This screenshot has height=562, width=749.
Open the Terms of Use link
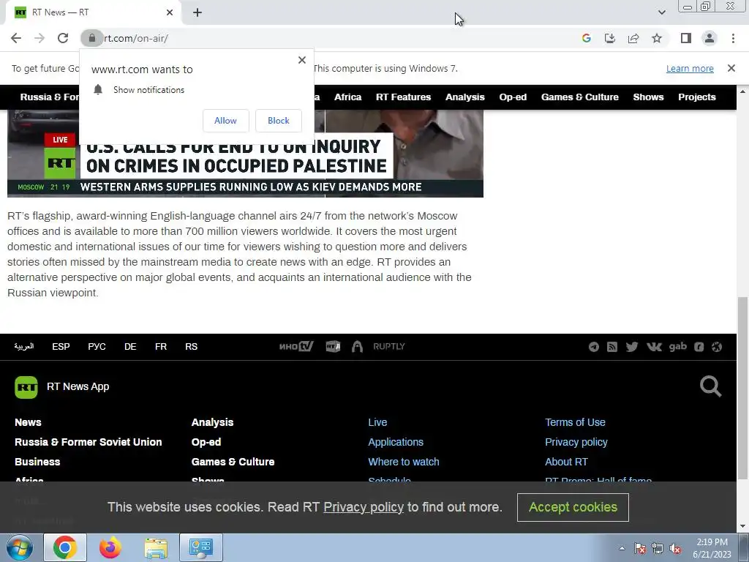[575, 422]
